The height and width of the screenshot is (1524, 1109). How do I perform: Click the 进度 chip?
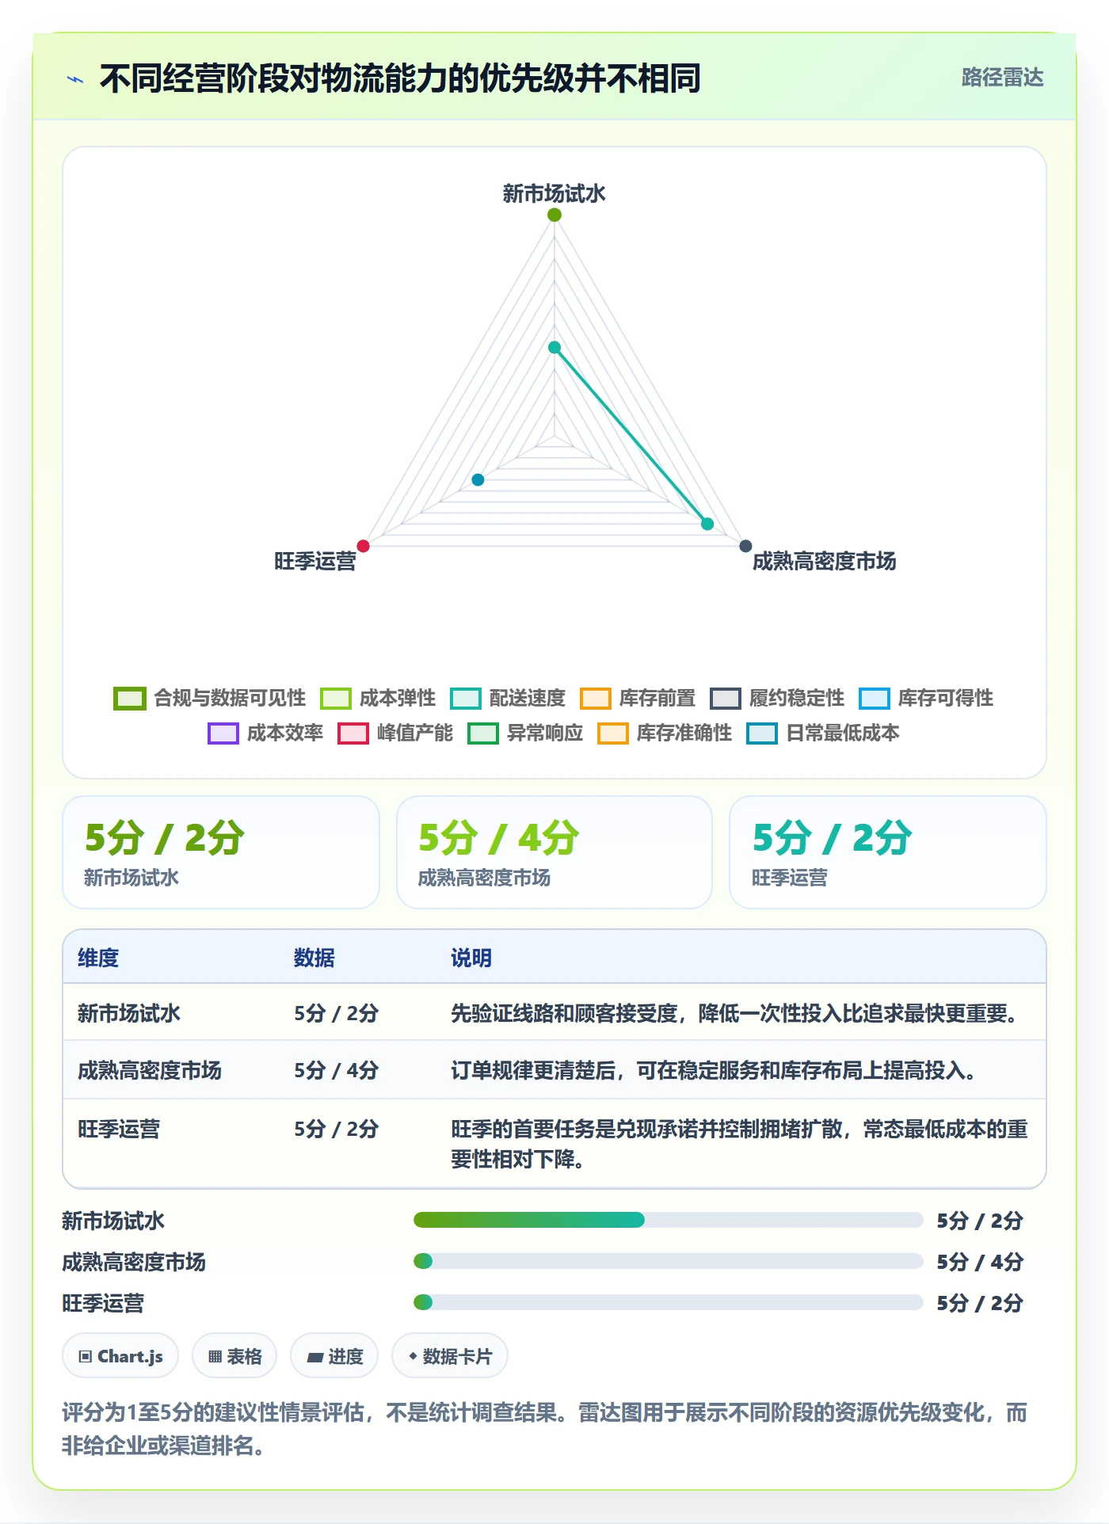[334, 1356]
